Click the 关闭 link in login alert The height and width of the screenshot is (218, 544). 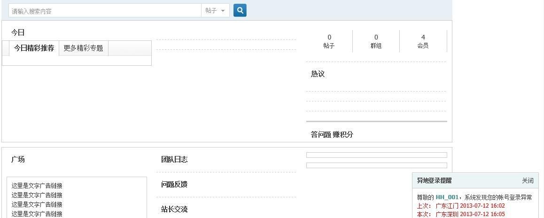(528, 180)
